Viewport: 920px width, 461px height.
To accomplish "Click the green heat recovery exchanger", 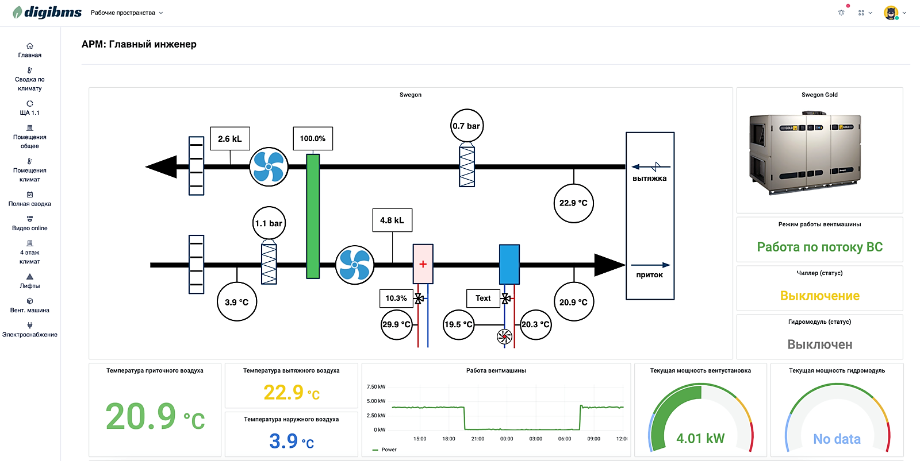I will (313, 216).
